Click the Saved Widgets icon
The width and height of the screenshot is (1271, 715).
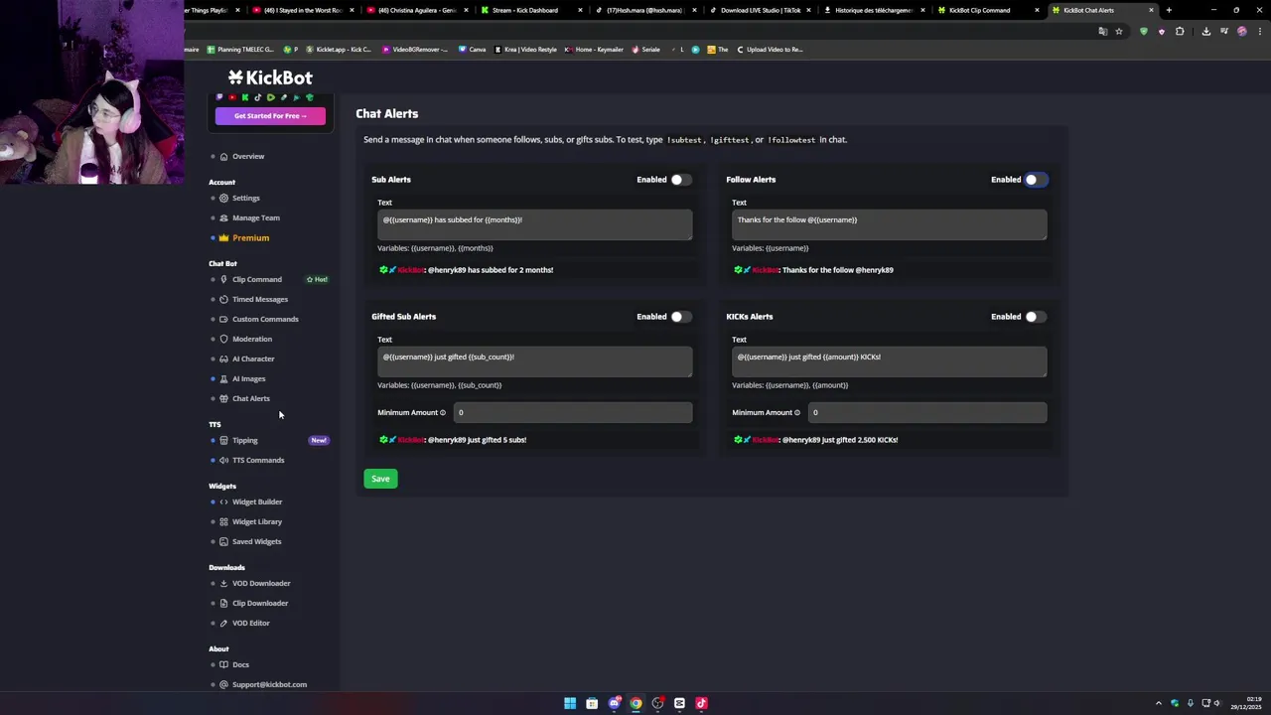[x=223, y=541]
